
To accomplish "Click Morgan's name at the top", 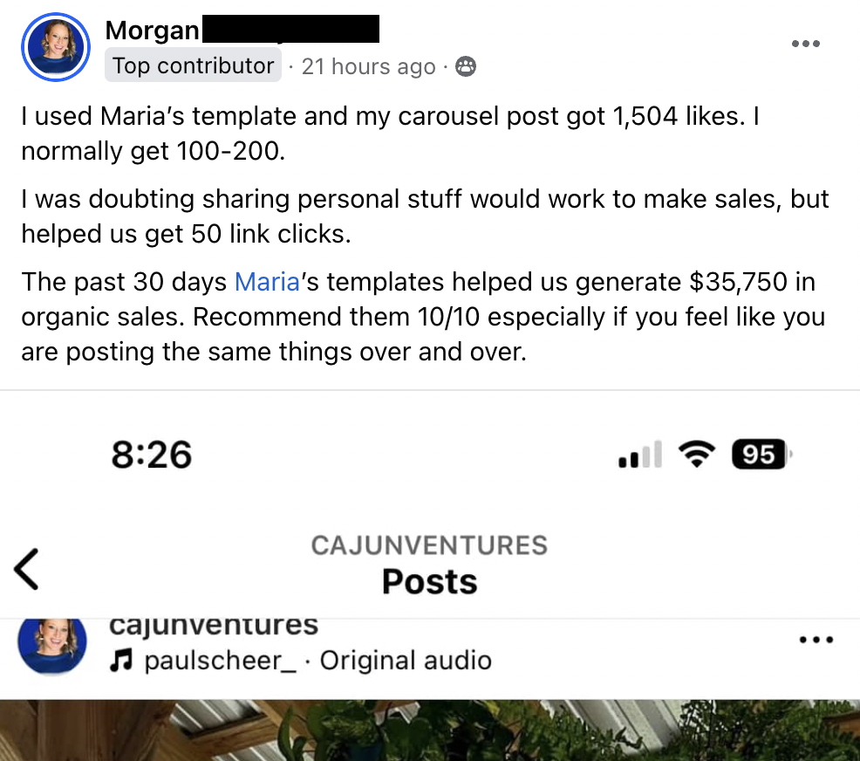I will [152, 30].
